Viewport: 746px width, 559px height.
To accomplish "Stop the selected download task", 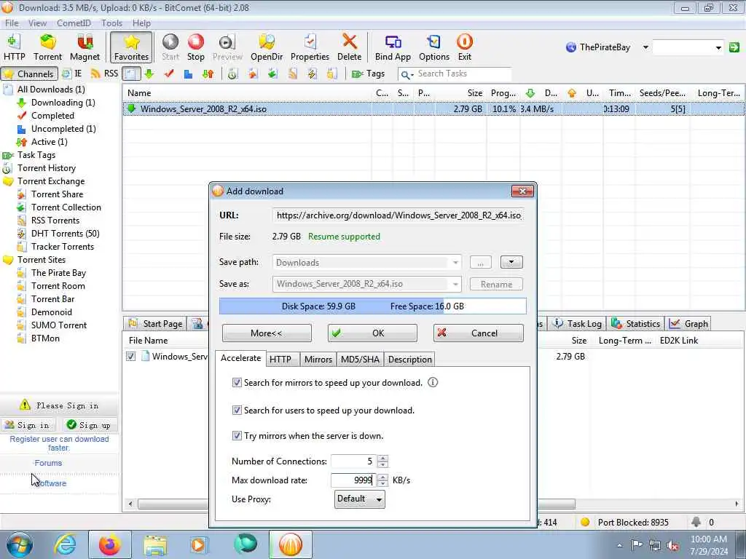I will click(x=195, y=47).
